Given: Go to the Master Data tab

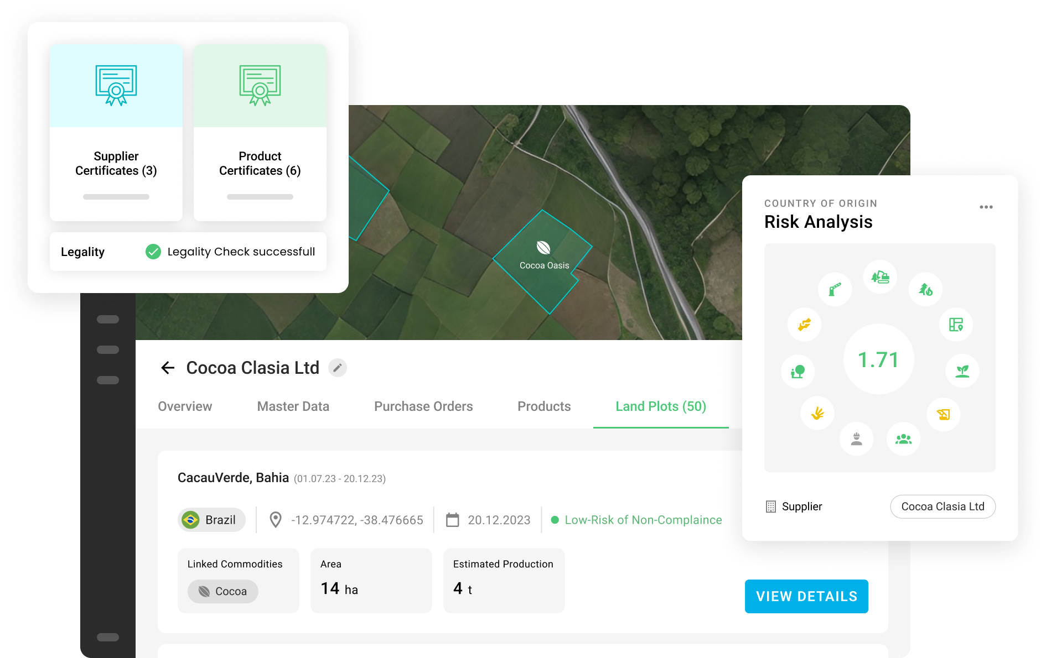Looking at the screenshot, I should click(293, 406).
